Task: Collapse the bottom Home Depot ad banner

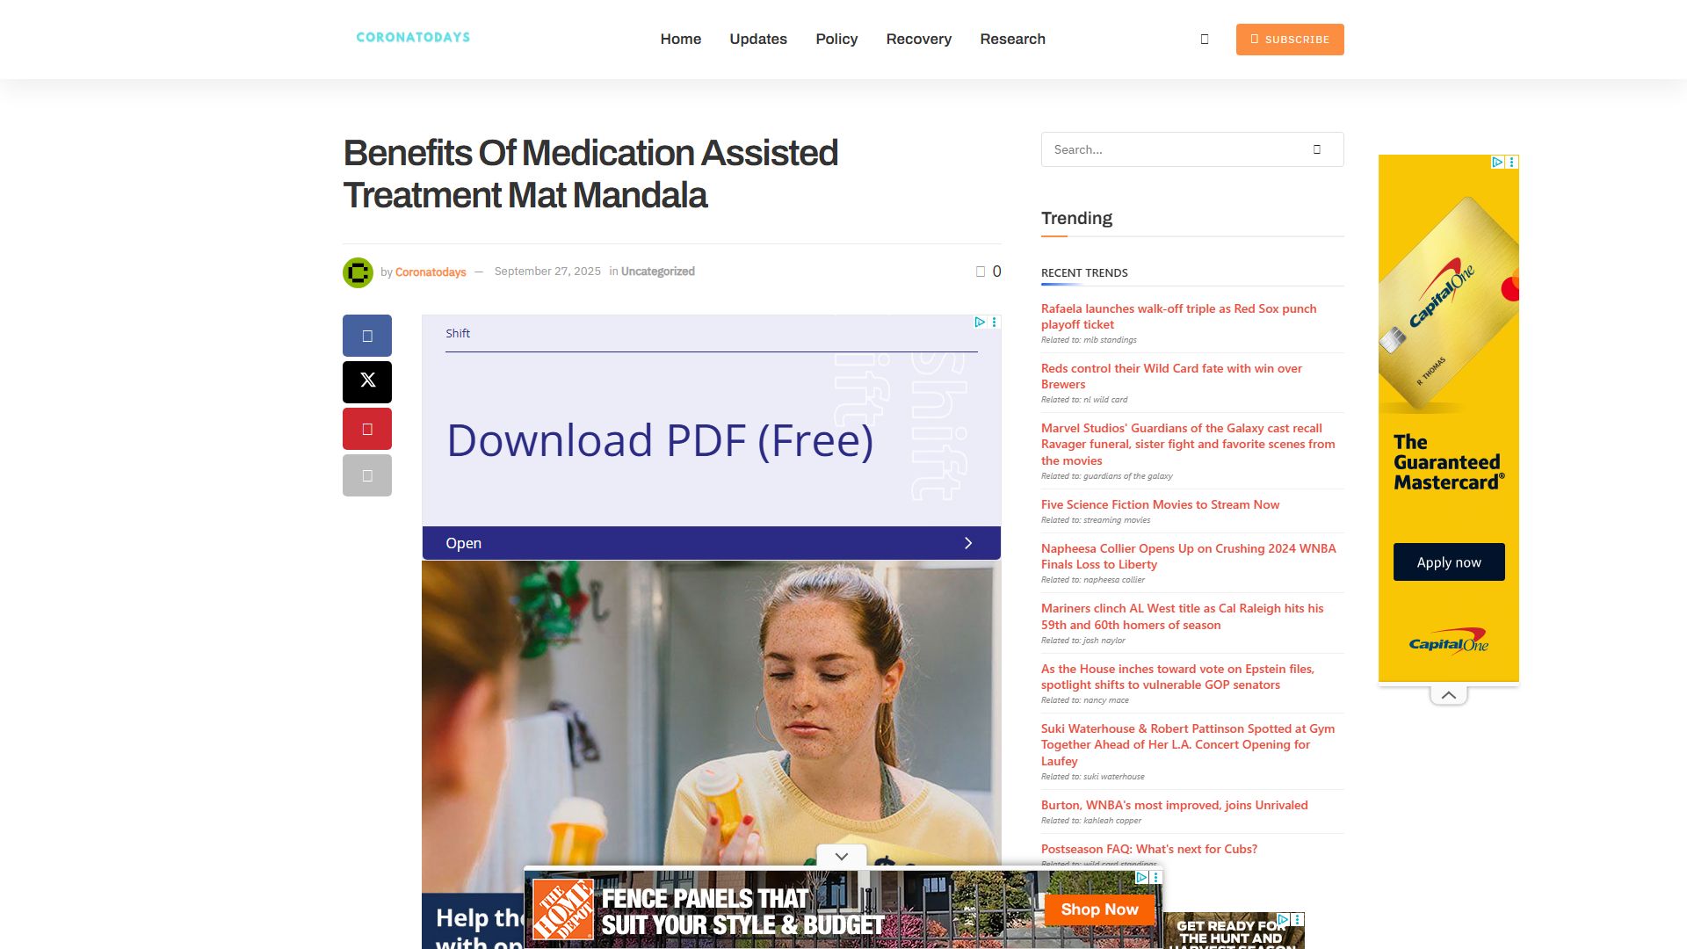Action: (x=842, y=856)
